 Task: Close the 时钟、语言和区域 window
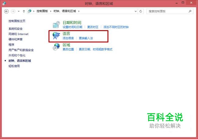tap(191, 3)
